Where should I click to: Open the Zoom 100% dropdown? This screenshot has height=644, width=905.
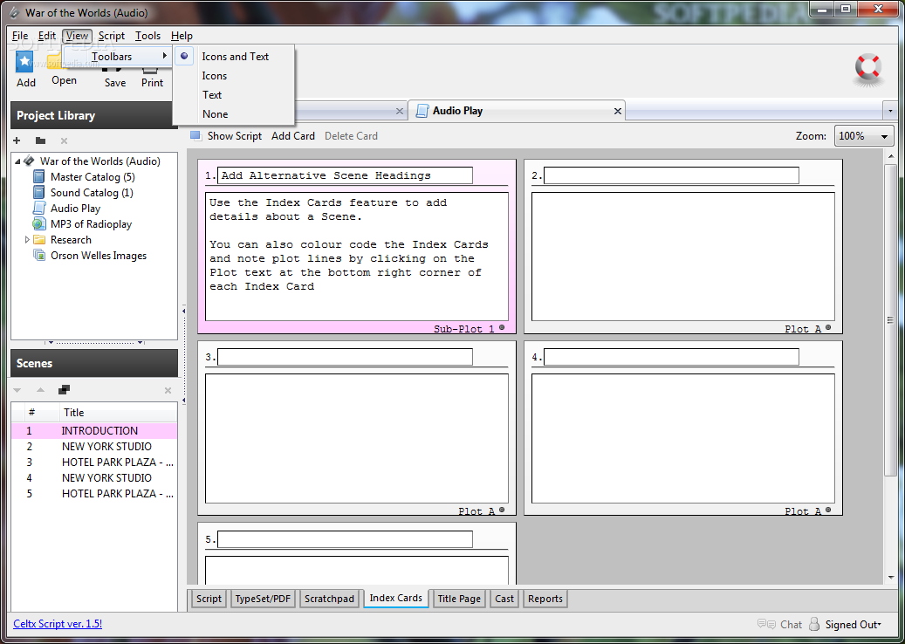(863, 136)
